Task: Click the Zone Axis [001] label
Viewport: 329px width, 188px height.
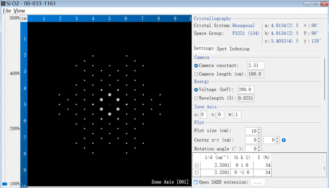Action: 170,182
